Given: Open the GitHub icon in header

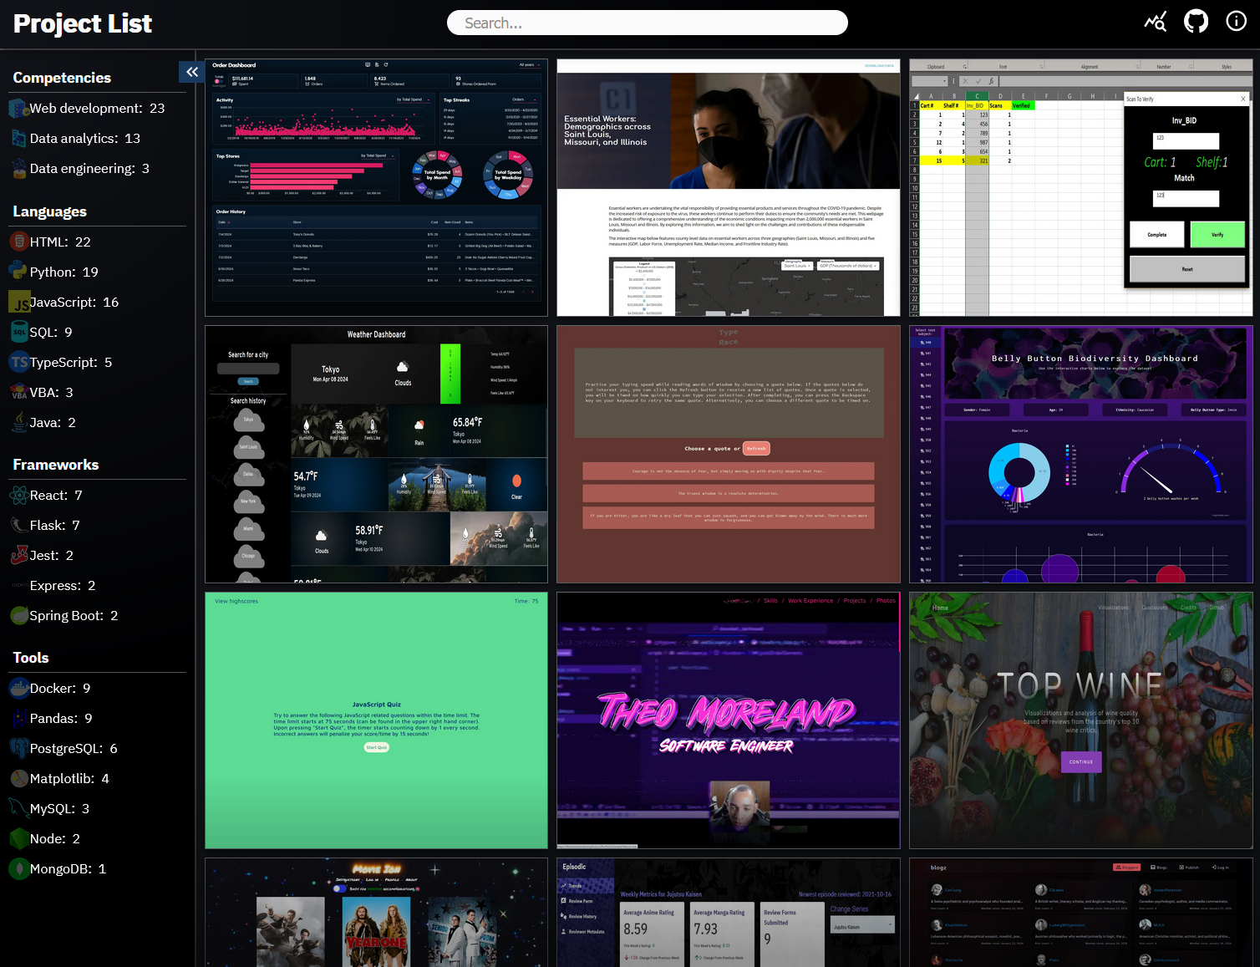Looking at the screenshot, I should [x=1196, y=22].
